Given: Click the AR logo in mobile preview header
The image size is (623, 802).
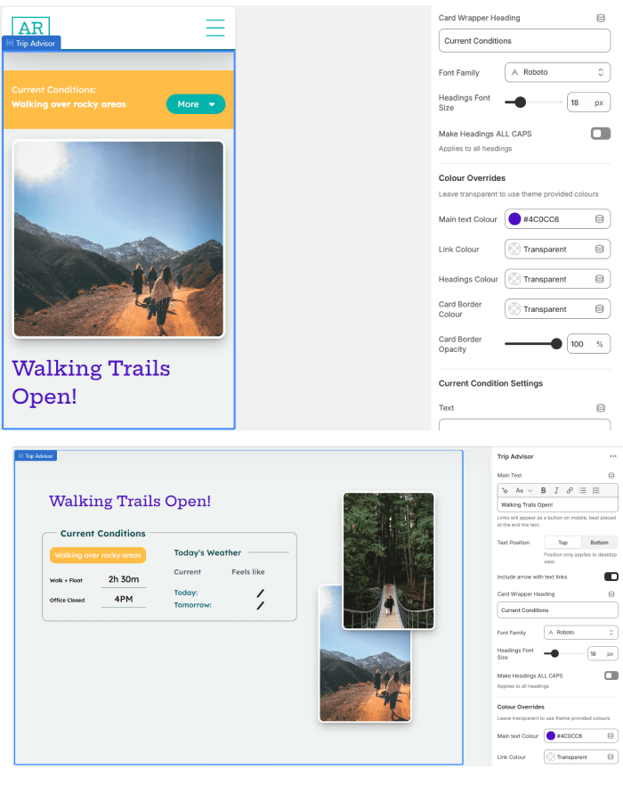Looking at the screenshot, I should (31, 27).
